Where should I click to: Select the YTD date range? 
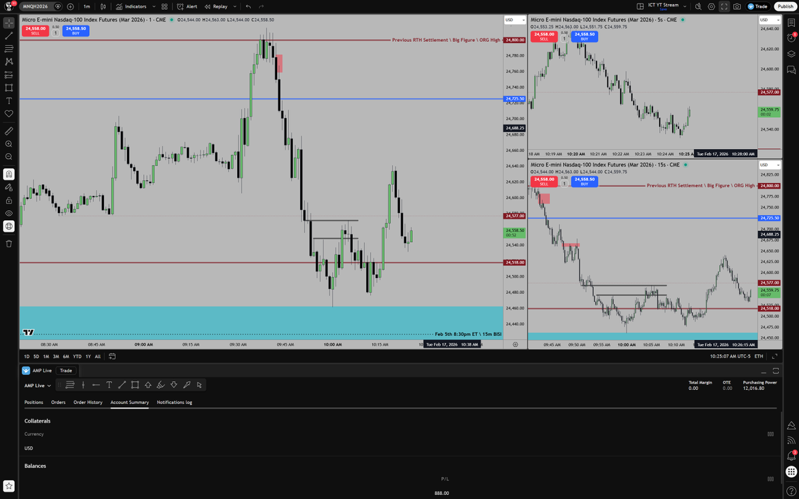[77, 357]
